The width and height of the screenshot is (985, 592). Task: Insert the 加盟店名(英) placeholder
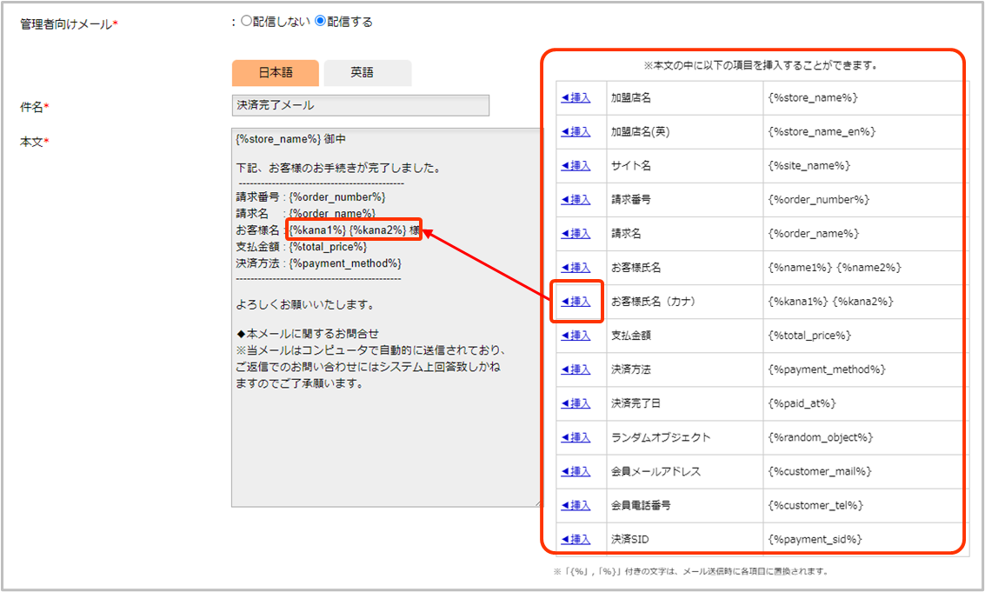tap(576, 131)
